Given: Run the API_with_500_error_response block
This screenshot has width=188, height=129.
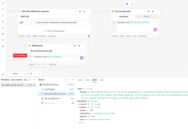Looking at the screenshot, I should pos(84,11).
